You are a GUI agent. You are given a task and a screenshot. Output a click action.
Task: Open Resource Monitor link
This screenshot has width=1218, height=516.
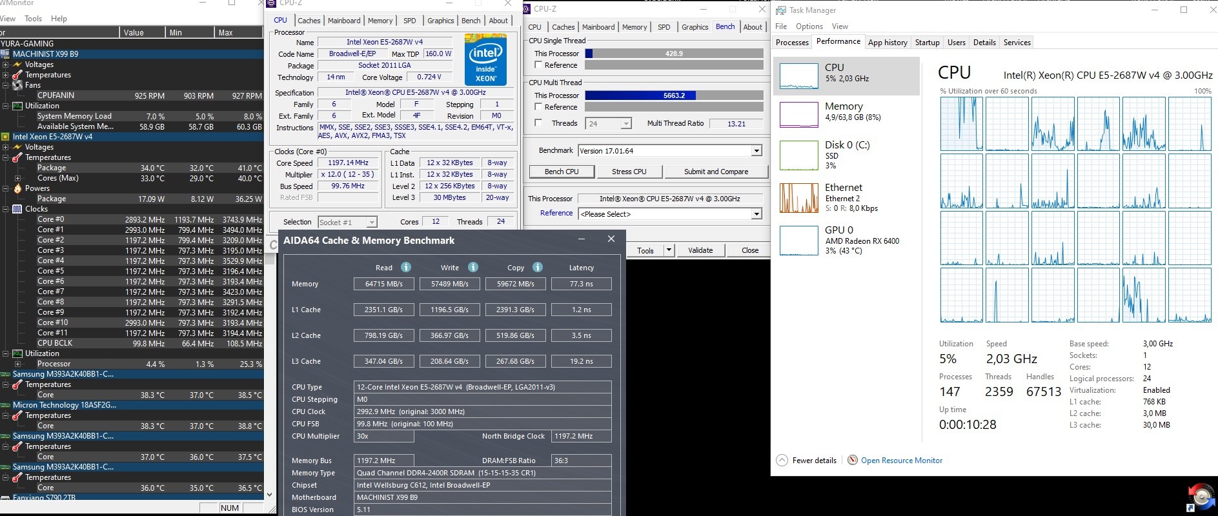pyautogui.click(x=901, y=461)
